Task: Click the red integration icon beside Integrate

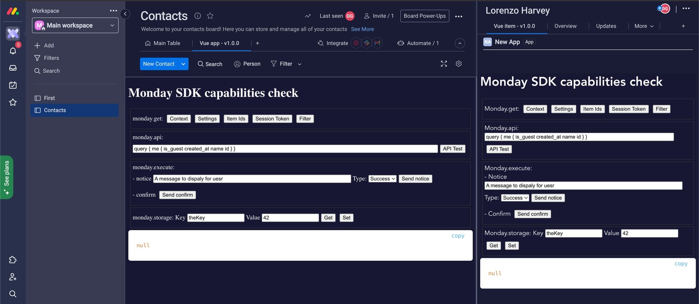Action: coord(356,43)
